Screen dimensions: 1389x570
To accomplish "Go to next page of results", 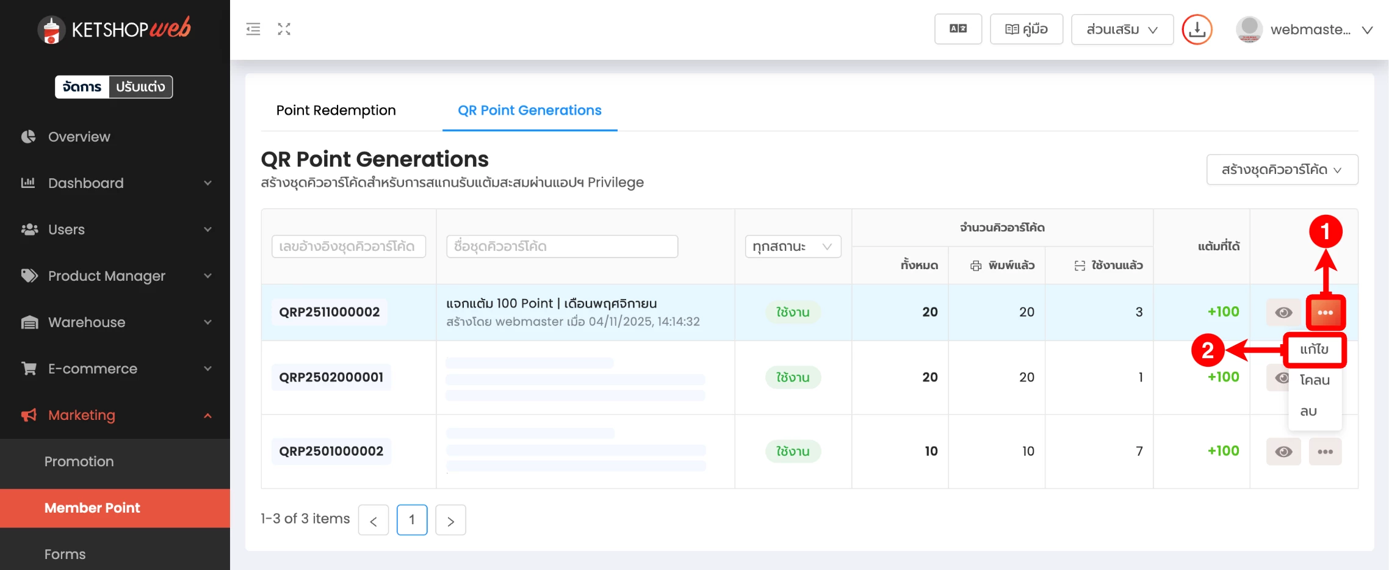I will coord(450,521).
